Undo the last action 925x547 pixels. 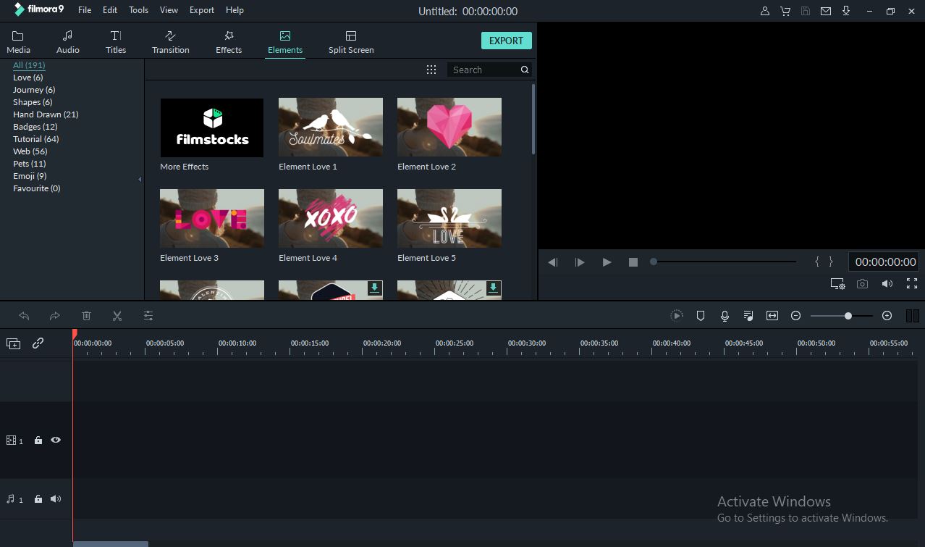pyautogui.click(x=24, y=315)
